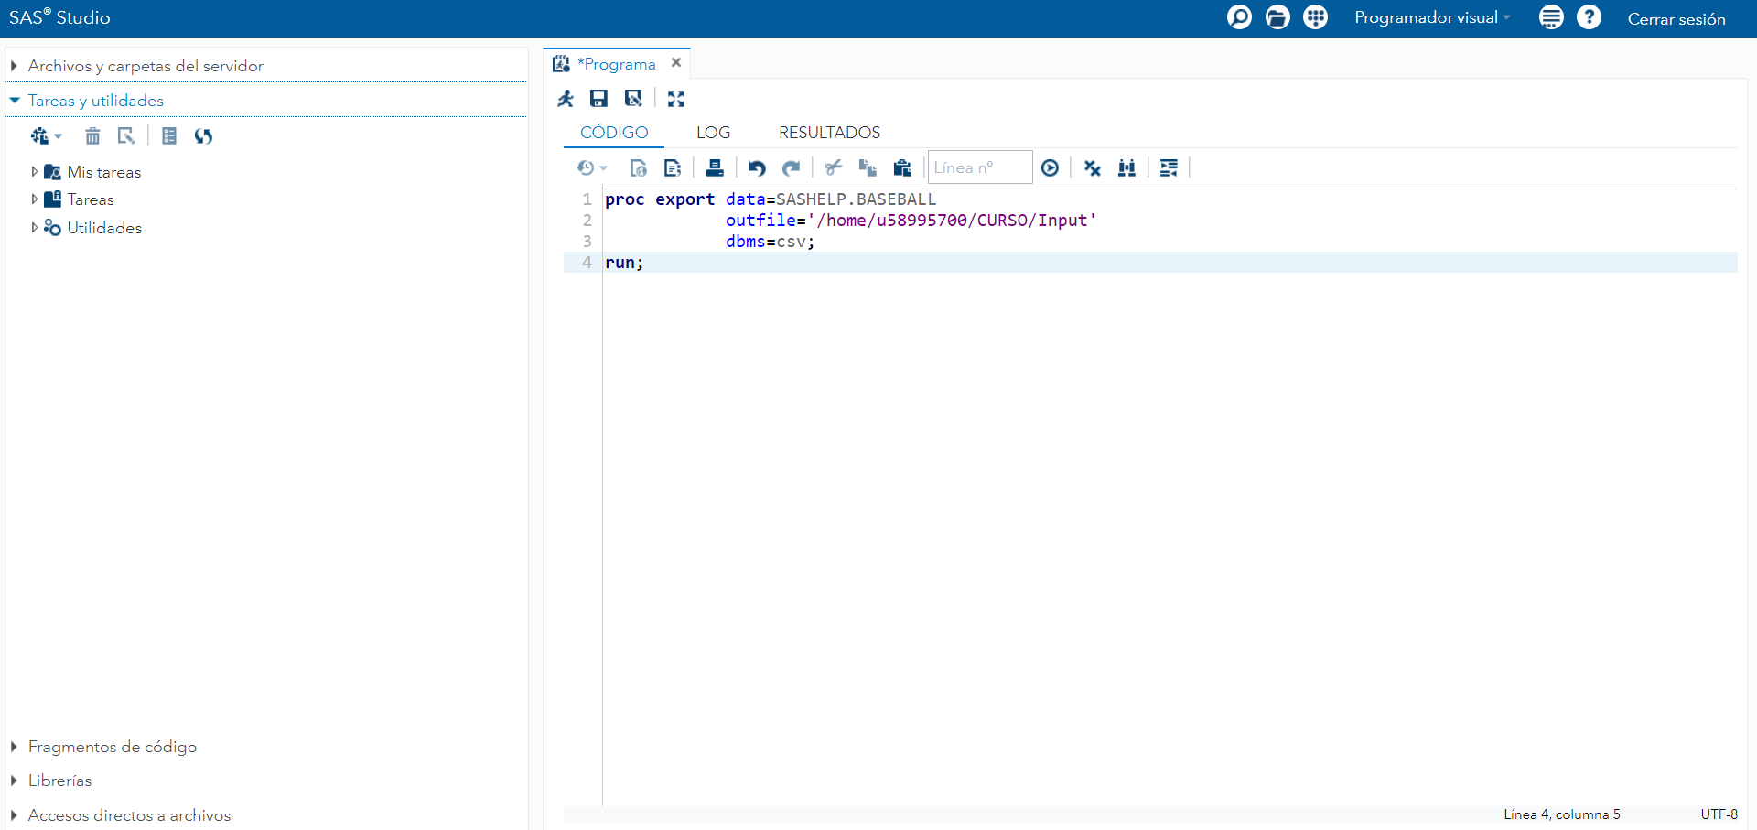Save the program using the floppy disk icon

598,99
